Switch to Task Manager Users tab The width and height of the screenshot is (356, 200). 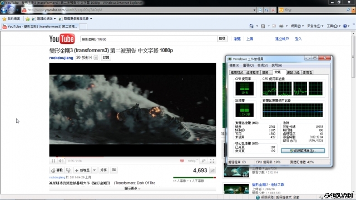pos(307,72)
